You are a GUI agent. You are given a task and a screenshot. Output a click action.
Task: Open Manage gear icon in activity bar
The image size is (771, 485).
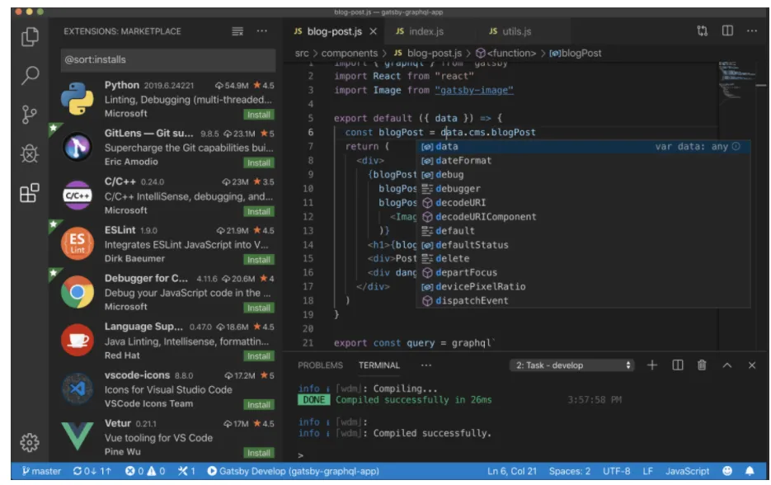point(30,443)
